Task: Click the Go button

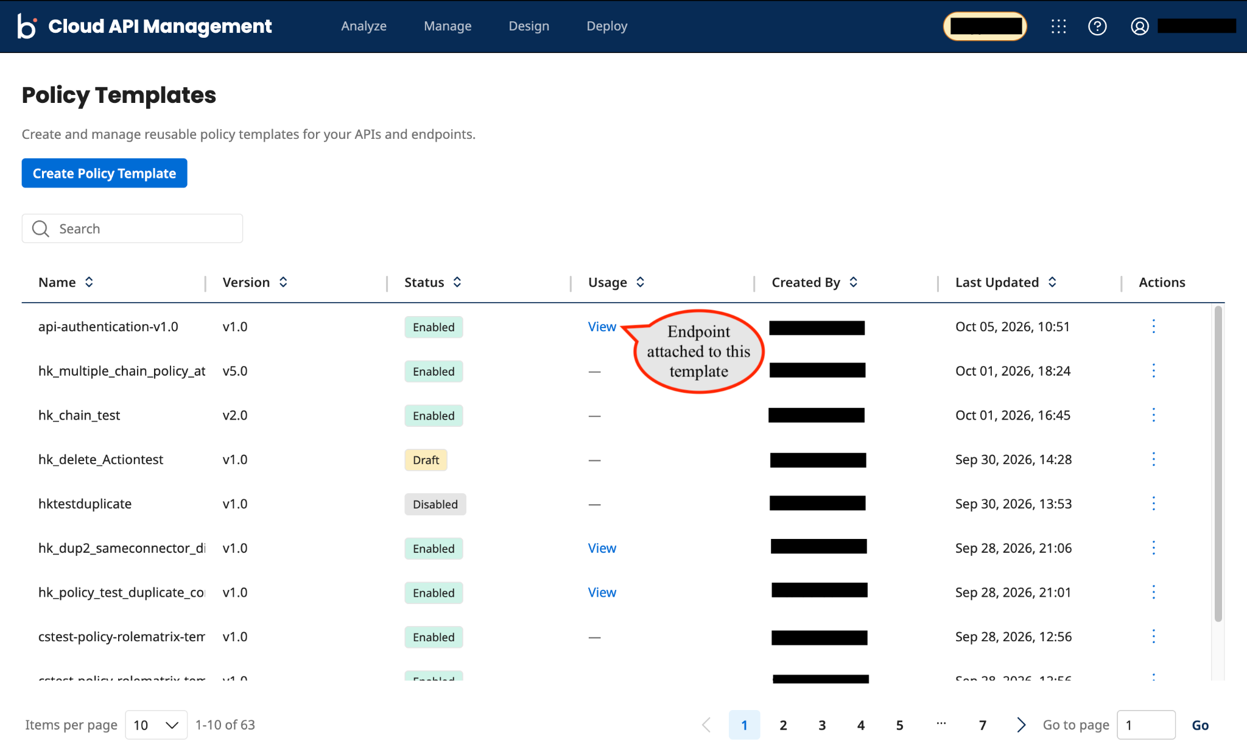Action: (x=1200, y=725)
